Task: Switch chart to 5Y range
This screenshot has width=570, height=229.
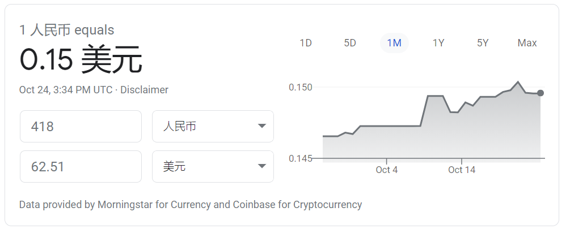Action: pos(483,43)
